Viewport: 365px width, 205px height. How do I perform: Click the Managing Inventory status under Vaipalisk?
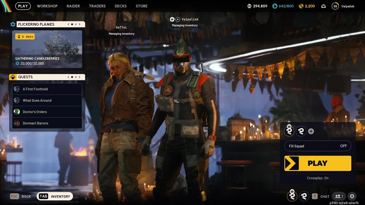click(185, 25)
